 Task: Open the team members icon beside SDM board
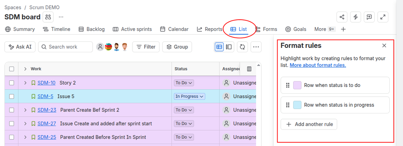tap(48, 17)
